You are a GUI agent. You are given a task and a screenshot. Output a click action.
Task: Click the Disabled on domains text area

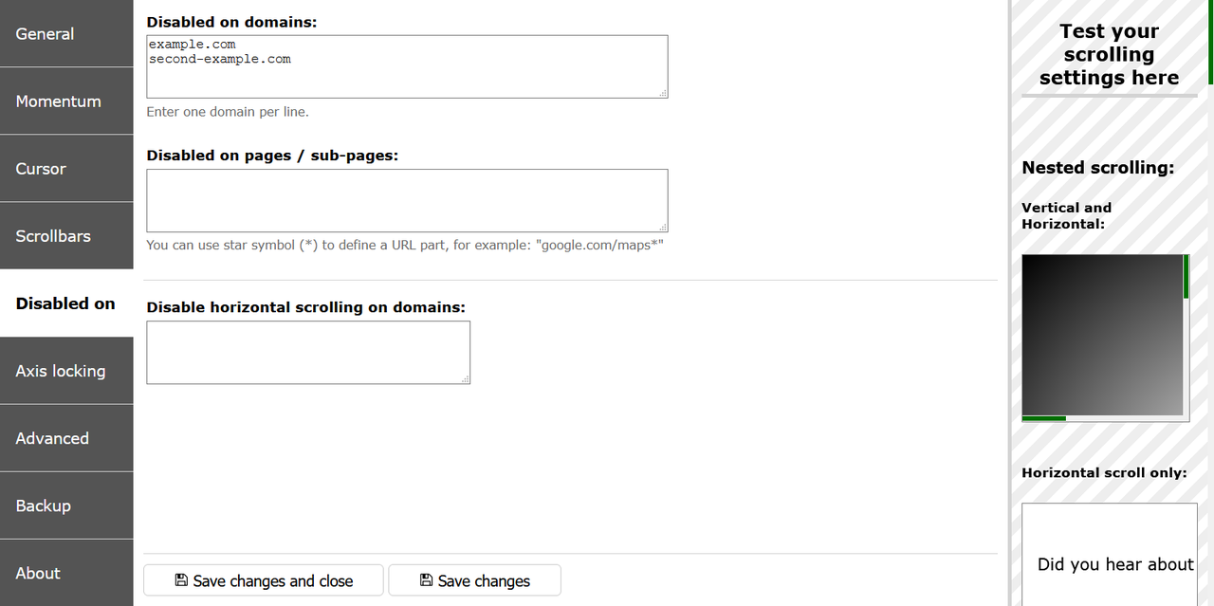point(407,66)
